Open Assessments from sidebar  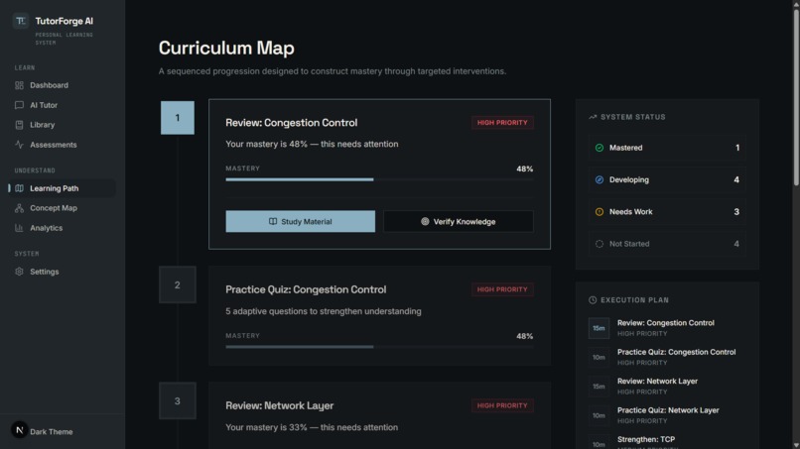(x=63, y=145)
